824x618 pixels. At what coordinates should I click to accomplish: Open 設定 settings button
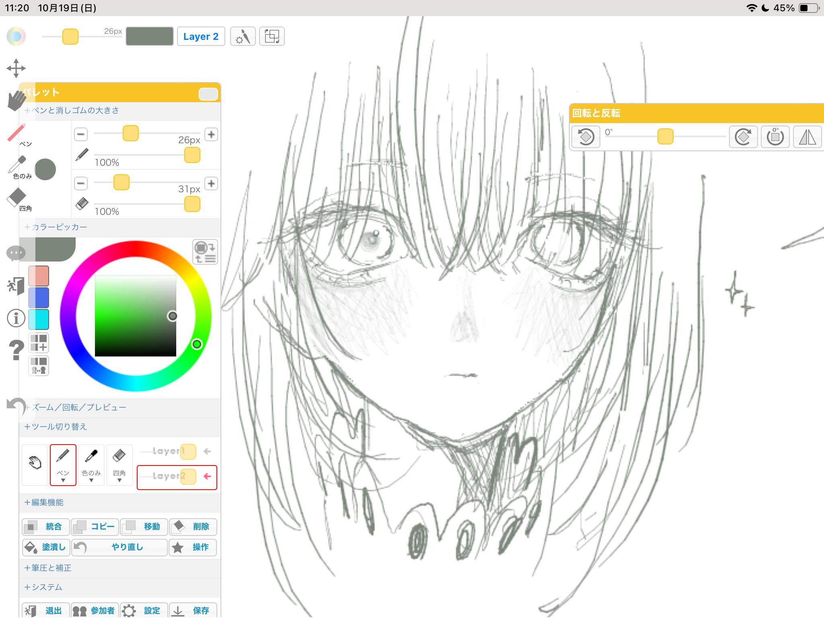(x=144, y=610)
